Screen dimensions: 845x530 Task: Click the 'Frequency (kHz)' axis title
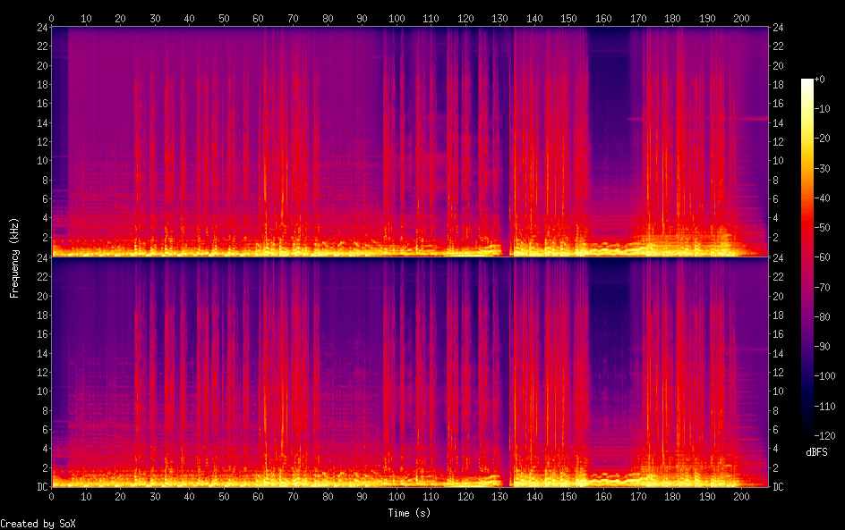14,257
